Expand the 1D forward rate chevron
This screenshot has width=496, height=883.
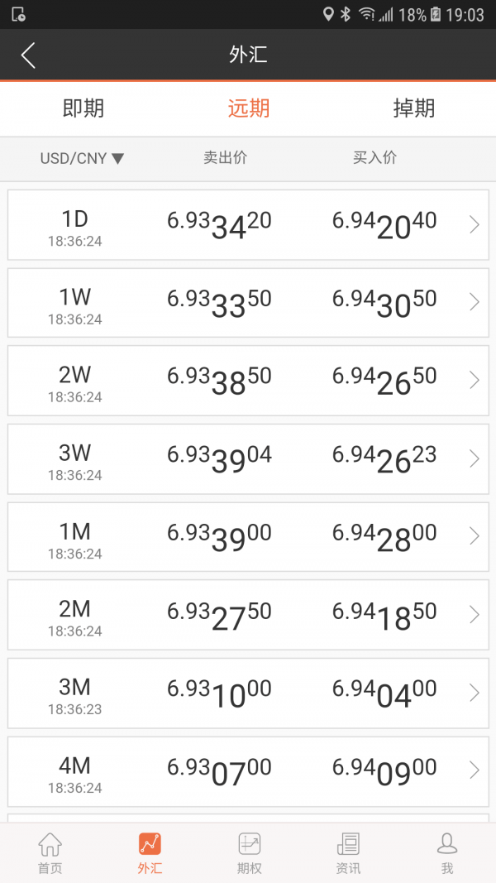pyautogui.click(x=474, y=224)
